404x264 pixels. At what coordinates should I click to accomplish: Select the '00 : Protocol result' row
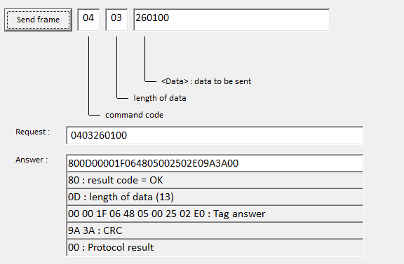click(x=215, y=247)
